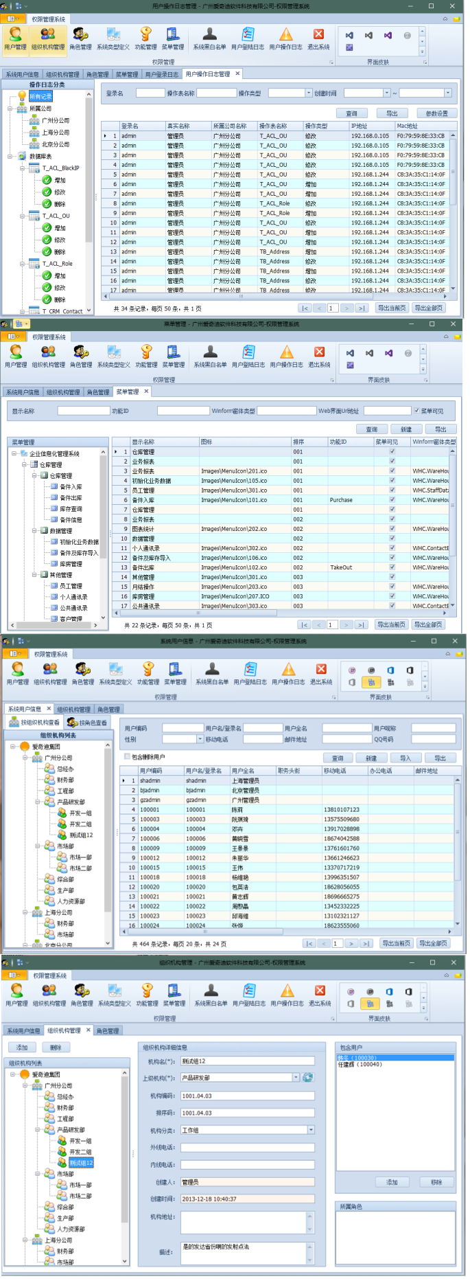470x1279 pixels.
Task: Collapse the T_ACL_BlackIP node in the log tree
Action: [23, 168]
